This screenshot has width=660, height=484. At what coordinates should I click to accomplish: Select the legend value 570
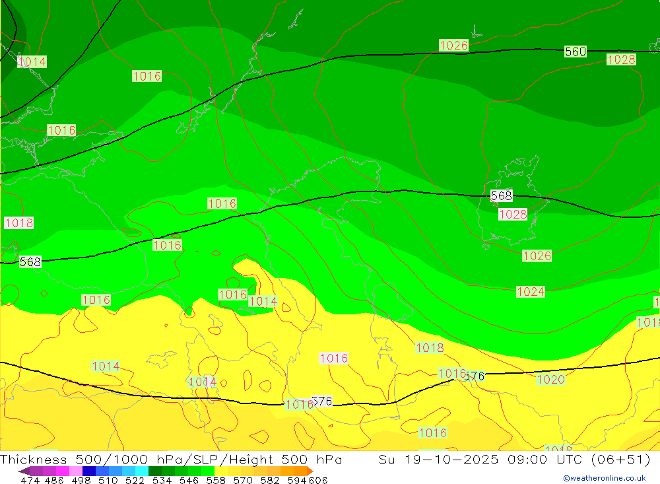coord(242,480)
